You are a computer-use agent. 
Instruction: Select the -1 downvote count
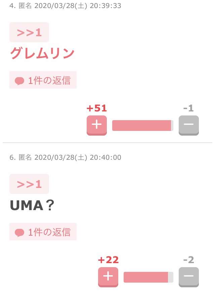[188, 108]
